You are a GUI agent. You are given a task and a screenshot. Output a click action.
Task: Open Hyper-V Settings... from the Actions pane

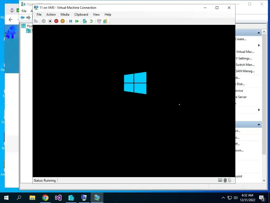243,58
